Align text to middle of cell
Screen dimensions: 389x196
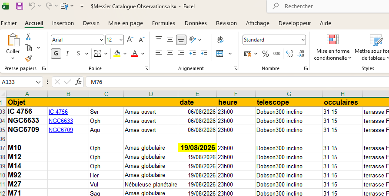click(170, 39)
